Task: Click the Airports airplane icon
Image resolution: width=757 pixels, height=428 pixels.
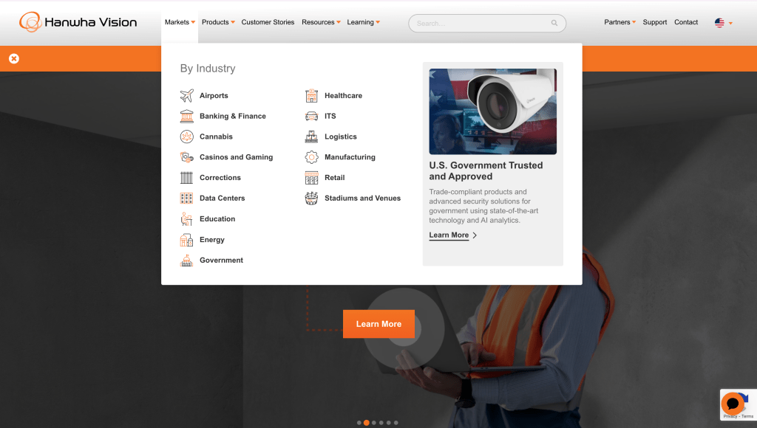Action: [x=186, y=96]
